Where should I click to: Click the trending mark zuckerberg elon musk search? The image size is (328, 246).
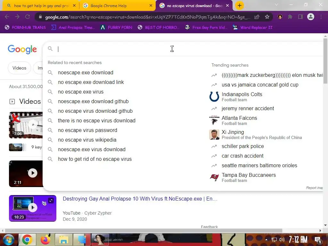coord(272,75)
